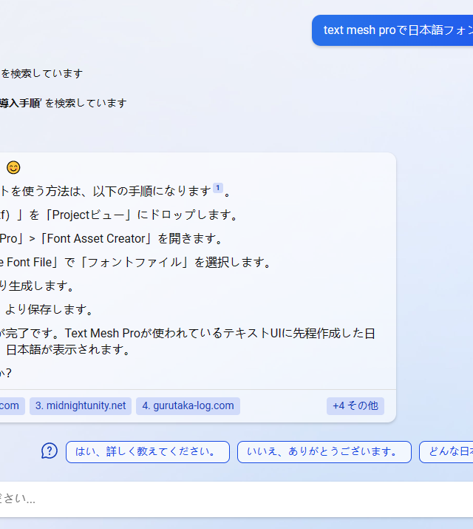
Task: Click the question mark chat bubble icon
Action: tap(50, 451)
